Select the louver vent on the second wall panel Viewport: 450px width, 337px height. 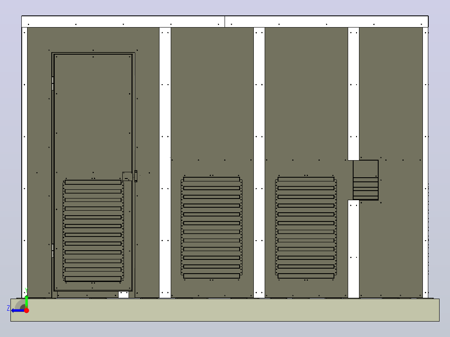click(x=212, y=227)
